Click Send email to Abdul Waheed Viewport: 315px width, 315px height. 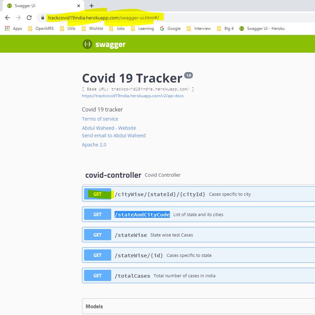pos(114,136)
